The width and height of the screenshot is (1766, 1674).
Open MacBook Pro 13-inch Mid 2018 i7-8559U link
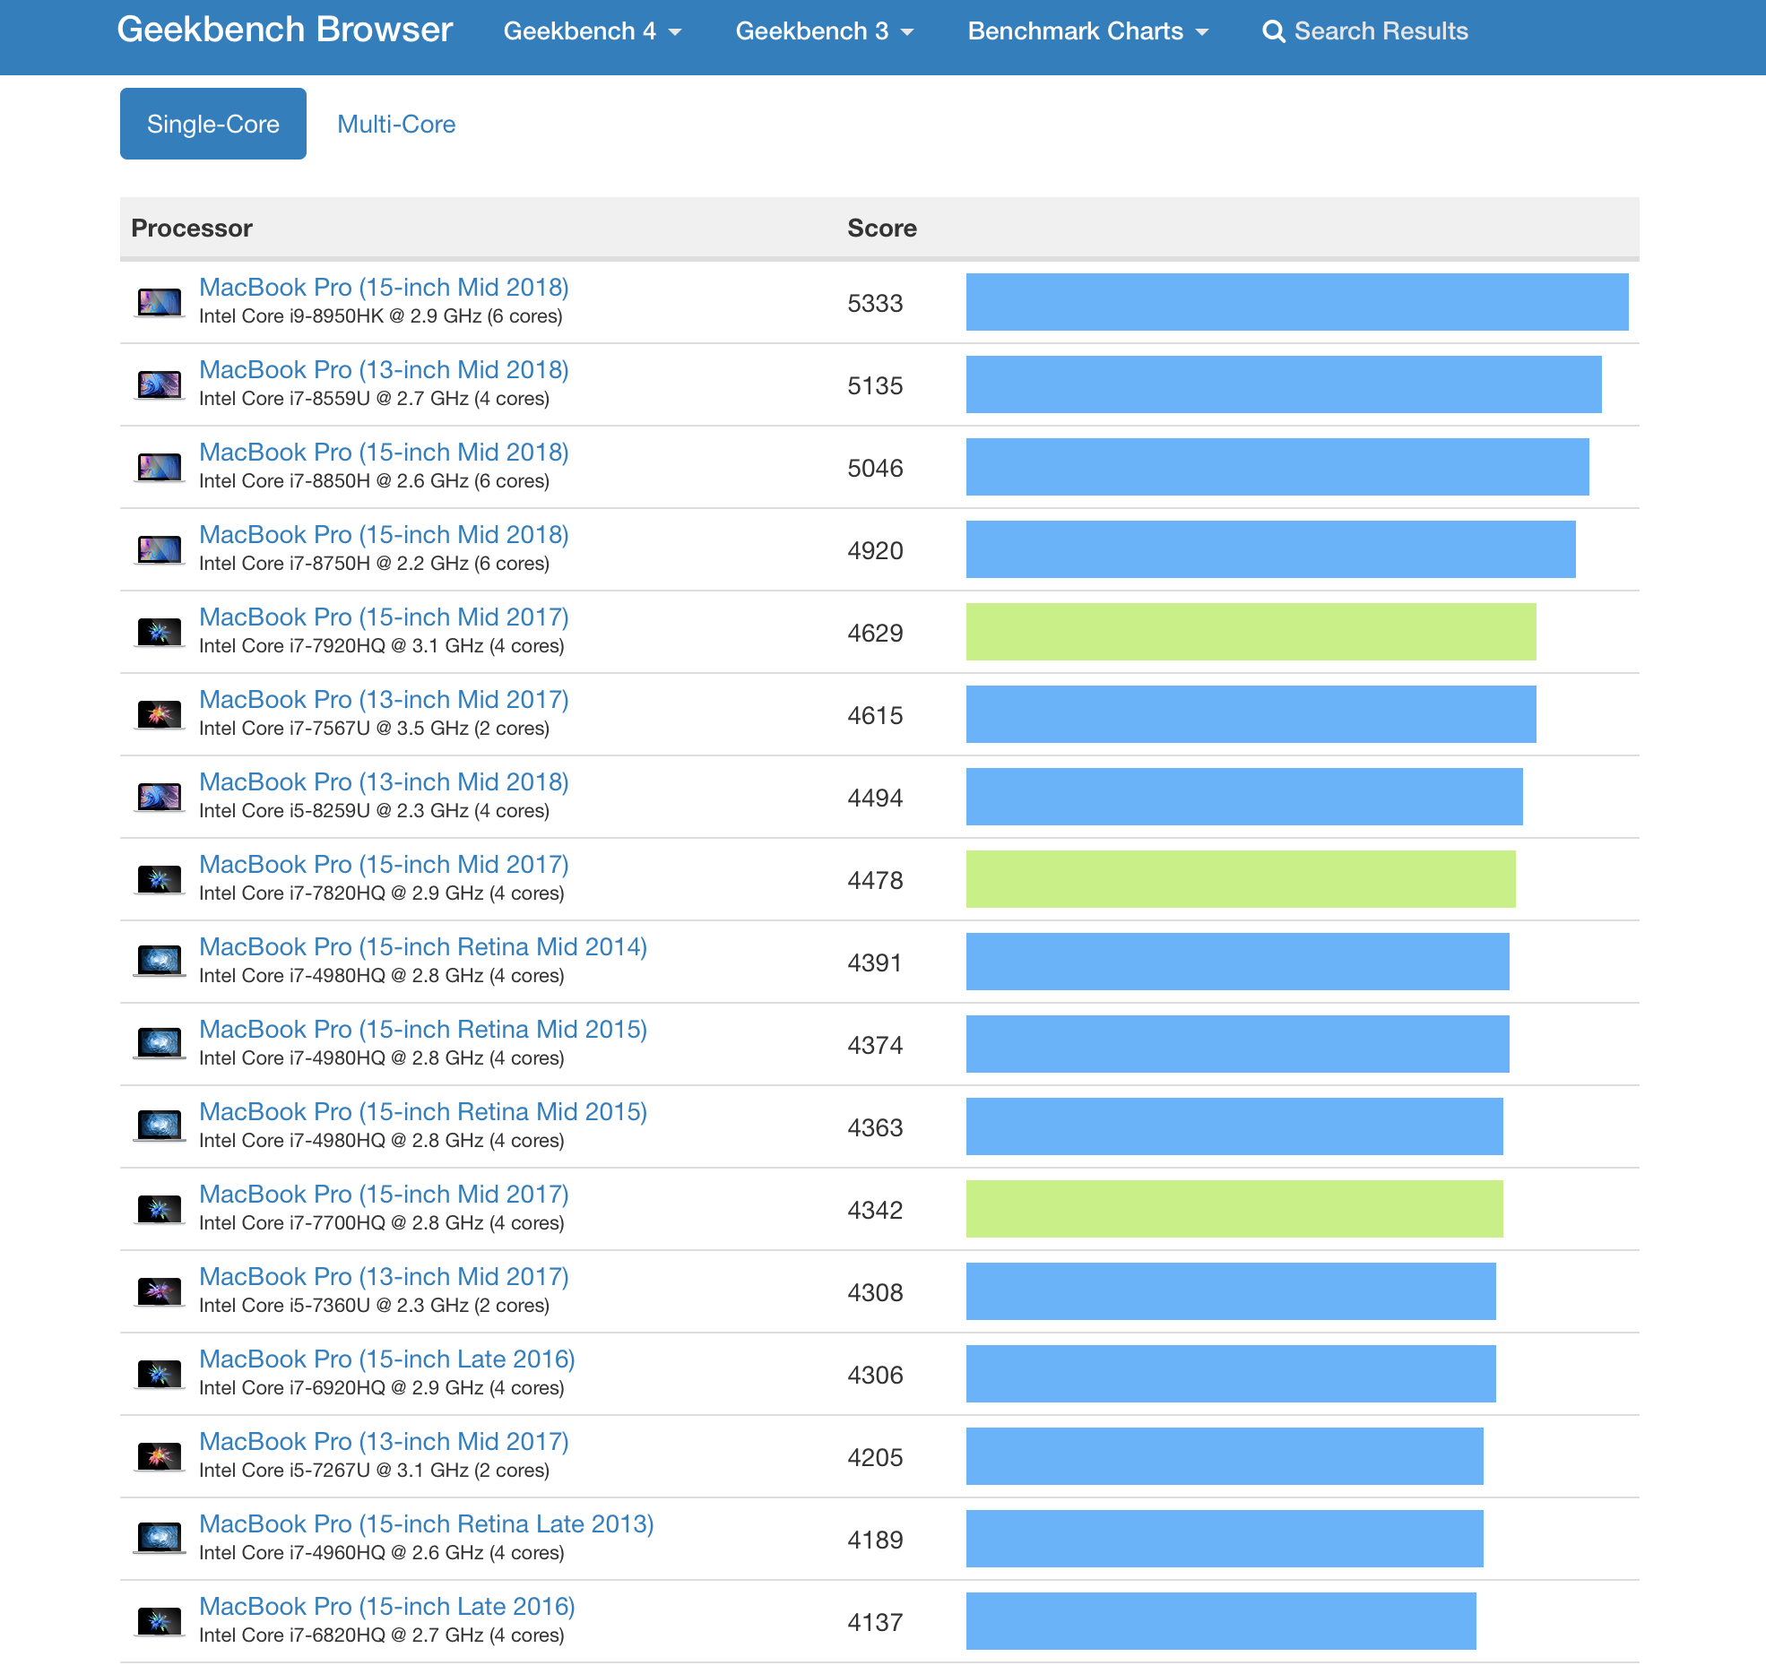(384, 369)
